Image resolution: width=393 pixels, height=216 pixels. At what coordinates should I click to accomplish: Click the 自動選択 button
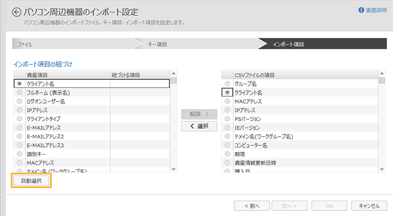31,181
